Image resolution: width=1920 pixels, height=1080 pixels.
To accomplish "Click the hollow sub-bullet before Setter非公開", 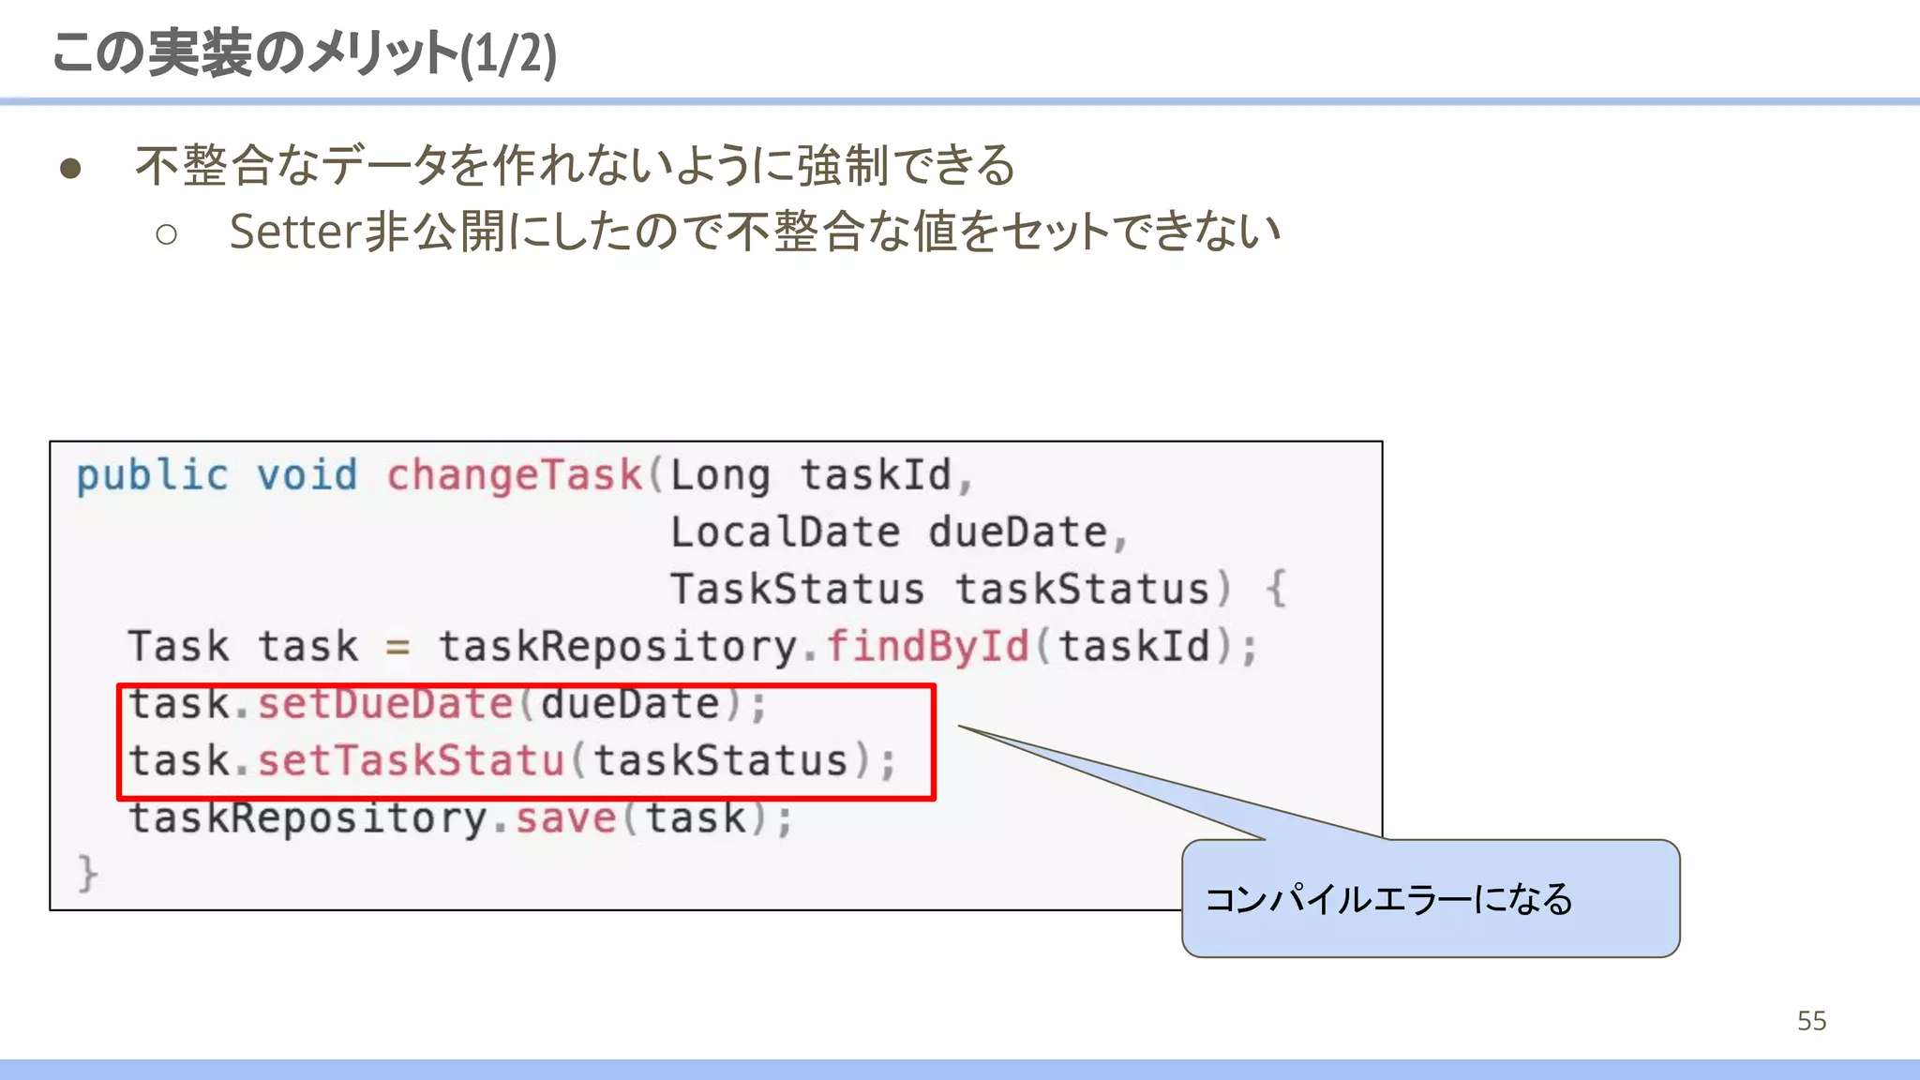I will tap(166, 234).
